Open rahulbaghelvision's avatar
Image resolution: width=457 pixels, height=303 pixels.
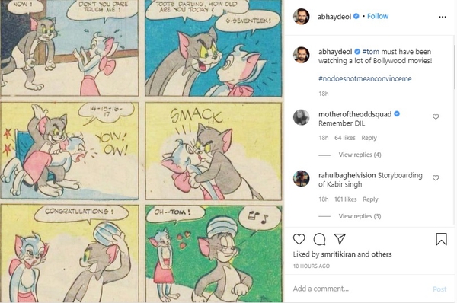click(x=301, y=178)
